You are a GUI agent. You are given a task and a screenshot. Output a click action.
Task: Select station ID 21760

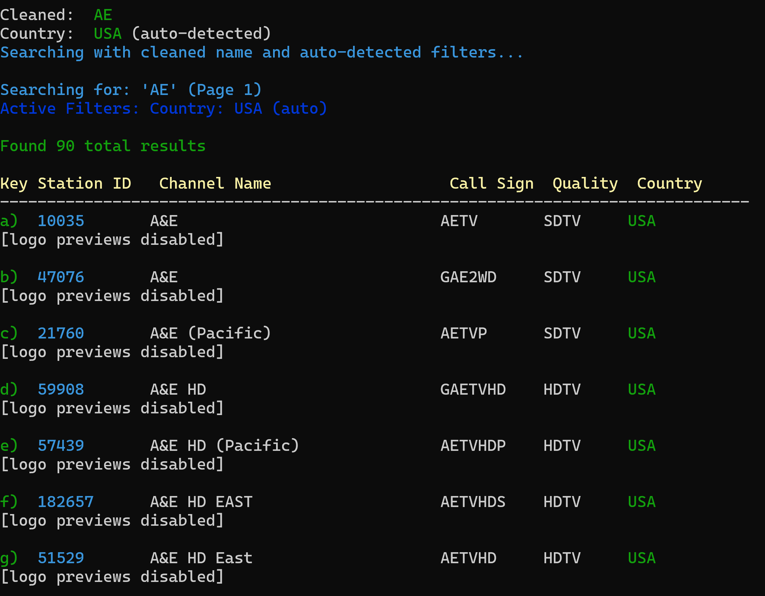[61, 333]
